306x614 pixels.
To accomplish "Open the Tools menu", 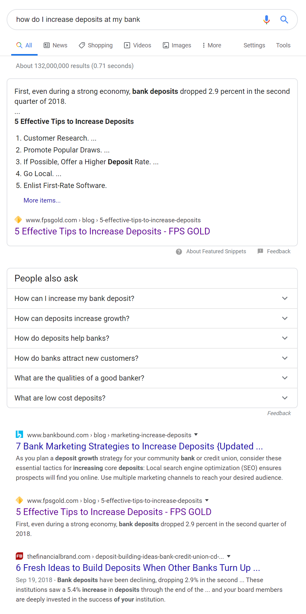I will 283,45.
